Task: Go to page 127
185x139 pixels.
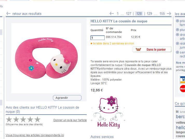Action: tap(128, 14)
